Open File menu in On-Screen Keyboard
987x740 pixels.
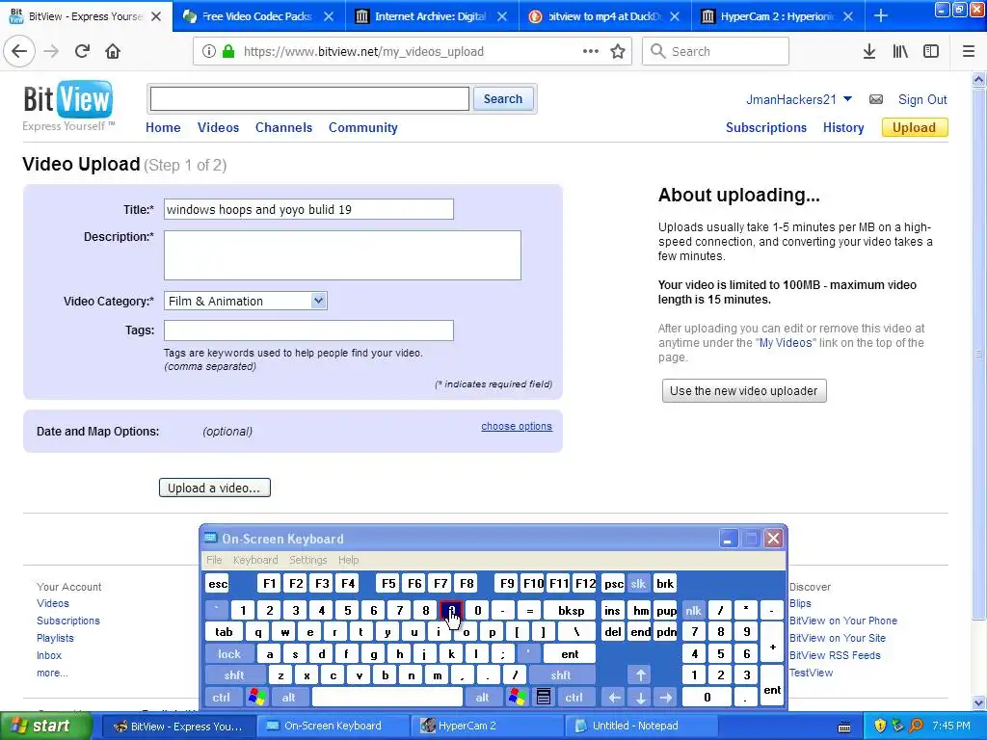point(214,560)
